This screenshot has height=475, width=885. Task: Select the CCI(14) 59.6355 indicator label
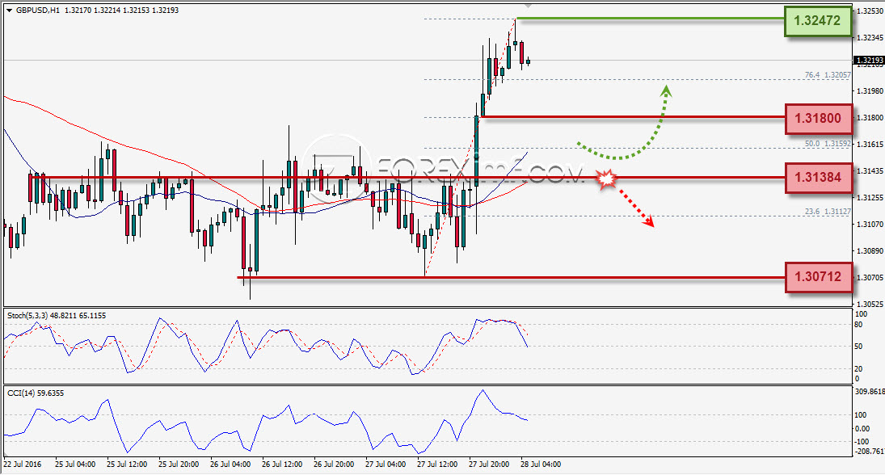36,393
